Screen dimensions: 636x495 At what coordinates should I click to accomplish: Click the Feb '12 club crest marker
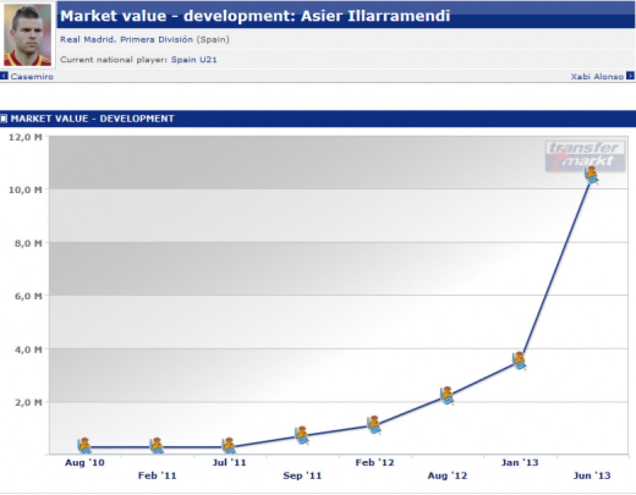[x=374, y=424]
